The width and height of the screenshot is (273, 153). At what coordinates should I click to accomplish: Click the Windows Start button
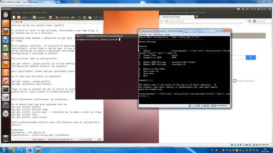[x=4, y=150]
